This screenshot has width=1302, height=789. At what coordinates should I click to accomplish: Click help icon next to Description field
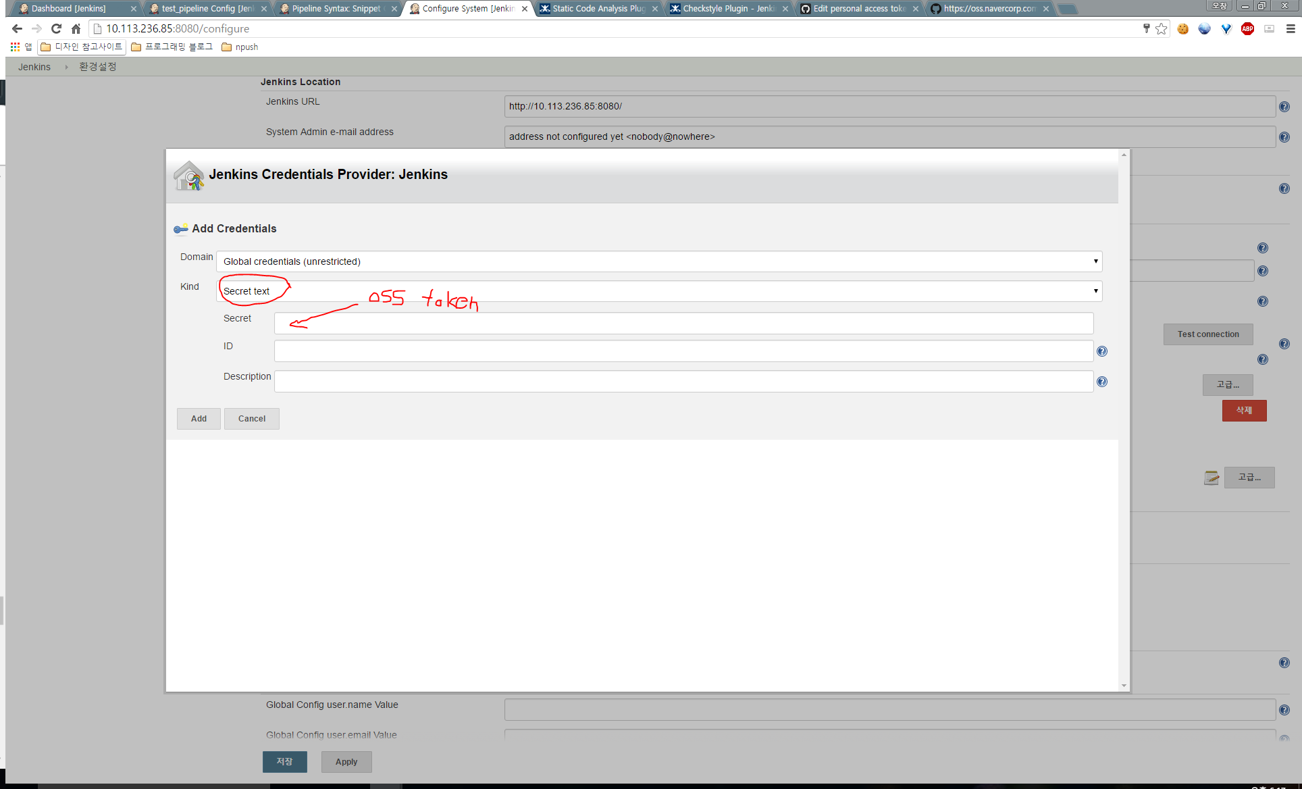point(1101,382)
